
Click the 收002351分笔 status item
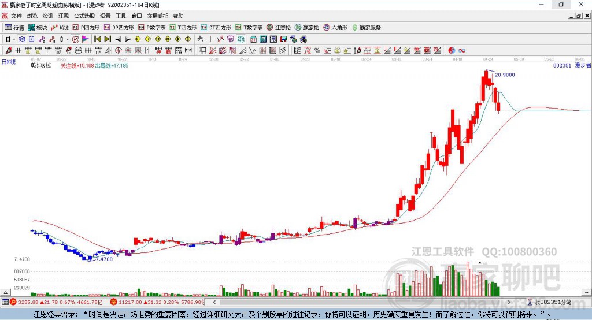point(549,302)
